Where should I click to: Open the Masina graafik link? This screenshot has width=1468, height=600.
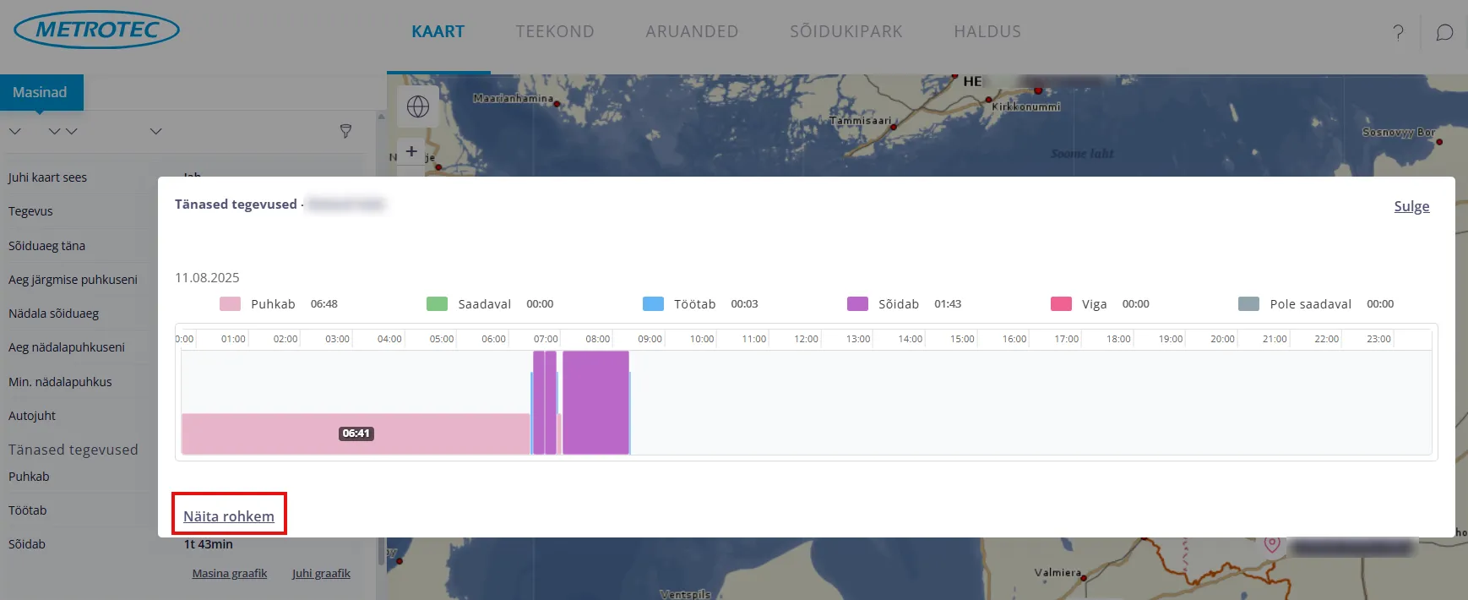point(229,573)
